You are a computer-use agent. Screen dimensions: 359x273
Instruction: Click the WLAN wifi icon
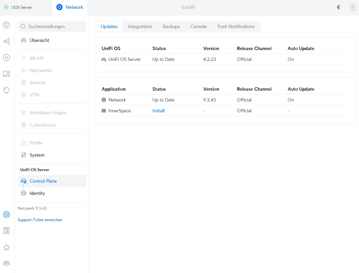[x=23, y=58]
